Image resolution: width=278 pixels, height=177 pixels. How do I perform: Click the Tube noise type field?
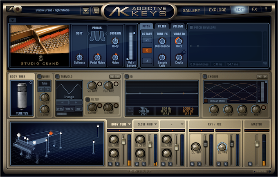(x=45, y=83)
